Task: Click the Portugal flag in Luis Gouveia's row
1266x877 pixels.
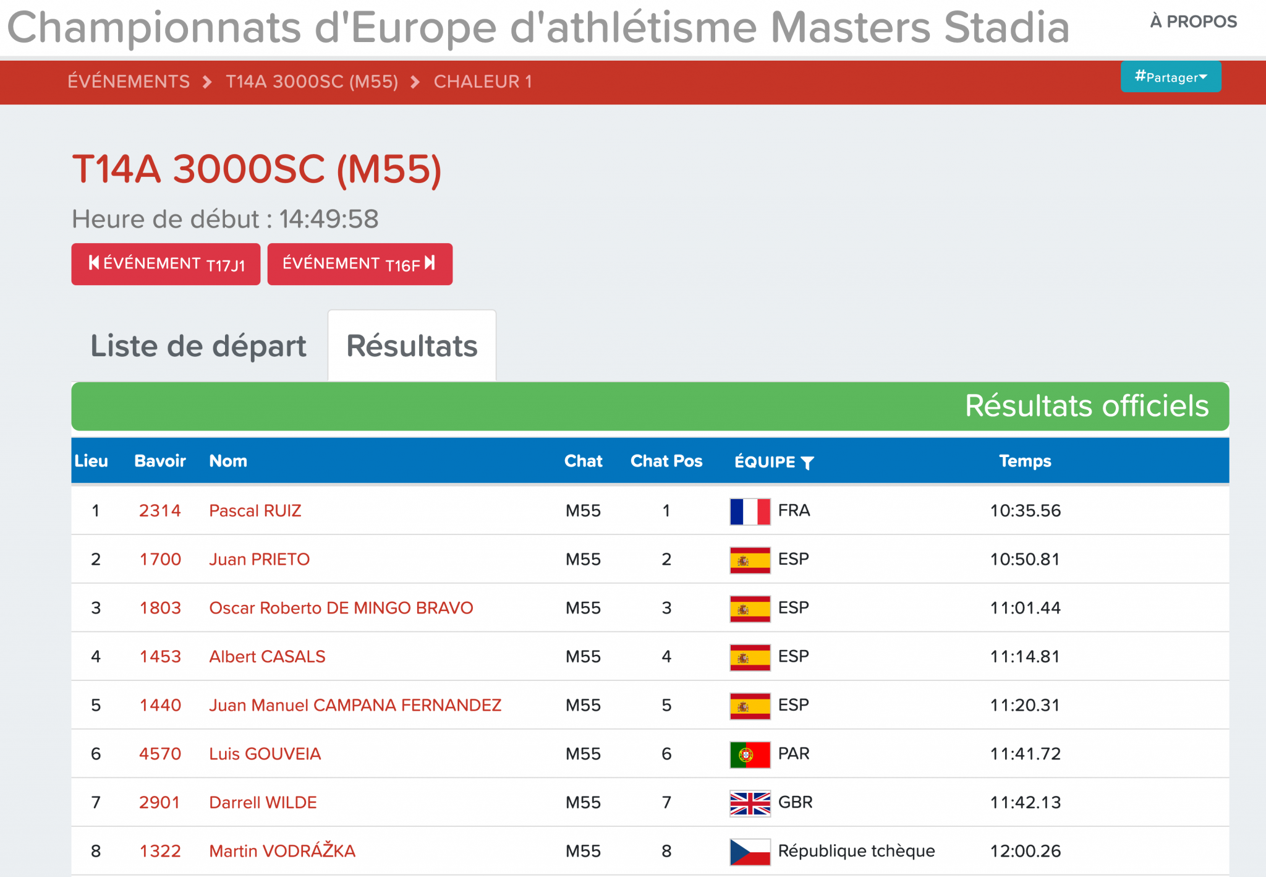Action: 750,755
